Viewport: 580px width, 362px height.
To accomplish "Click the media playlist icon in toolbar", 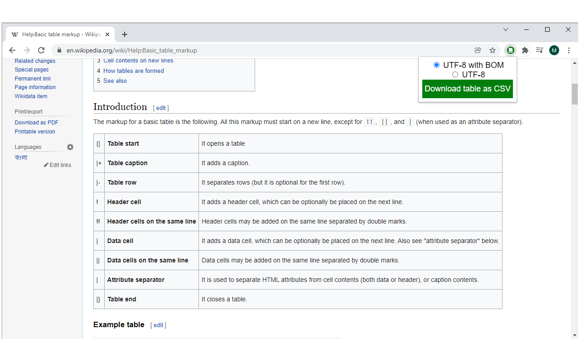I will click(539, 50).
